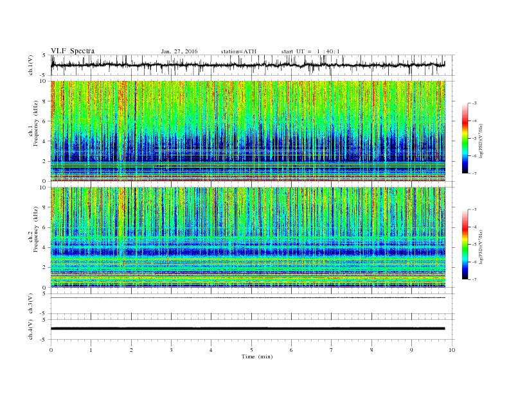The height and width of the screenshot is (393, 509).
Task: Click the "ch.3(V)" axis label
Action: pyautogui.click(x=31, y=304)
